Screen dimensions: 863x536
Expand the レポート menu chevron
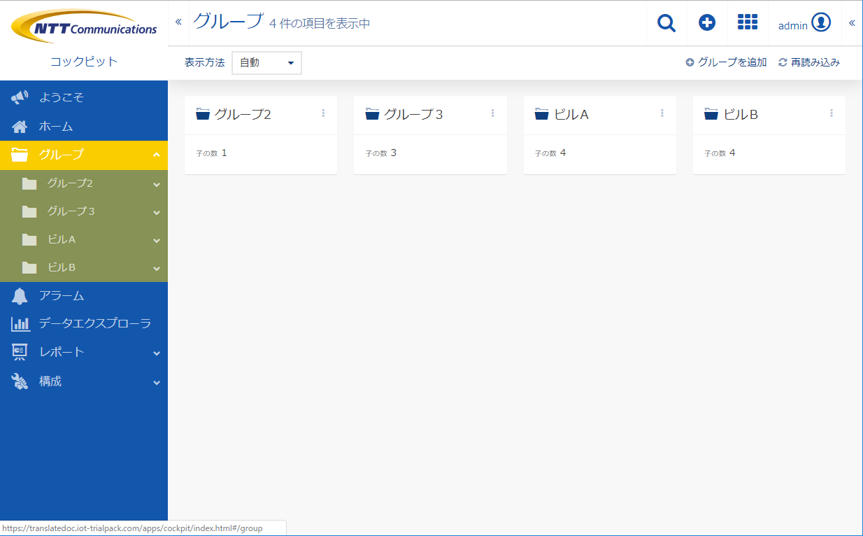157,354
